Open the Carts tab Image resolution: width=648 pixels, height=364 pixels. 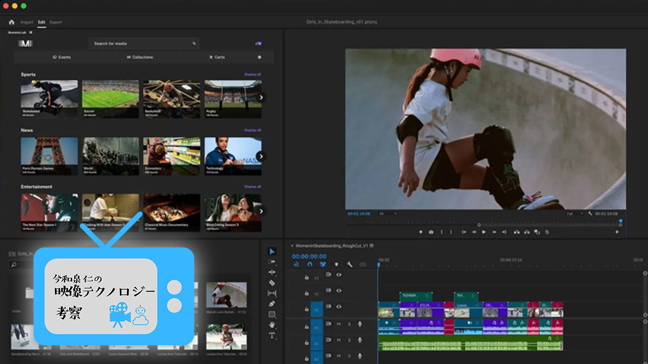(217, 57)
